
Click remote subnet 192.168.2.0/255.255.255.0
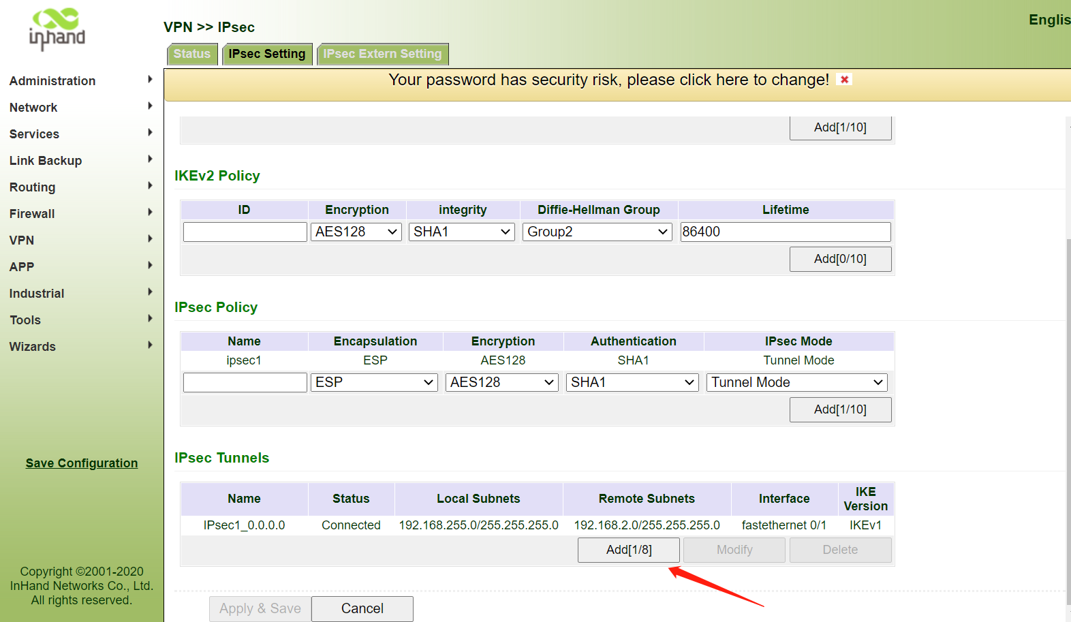pyautogui.click(x=647, y=525)
